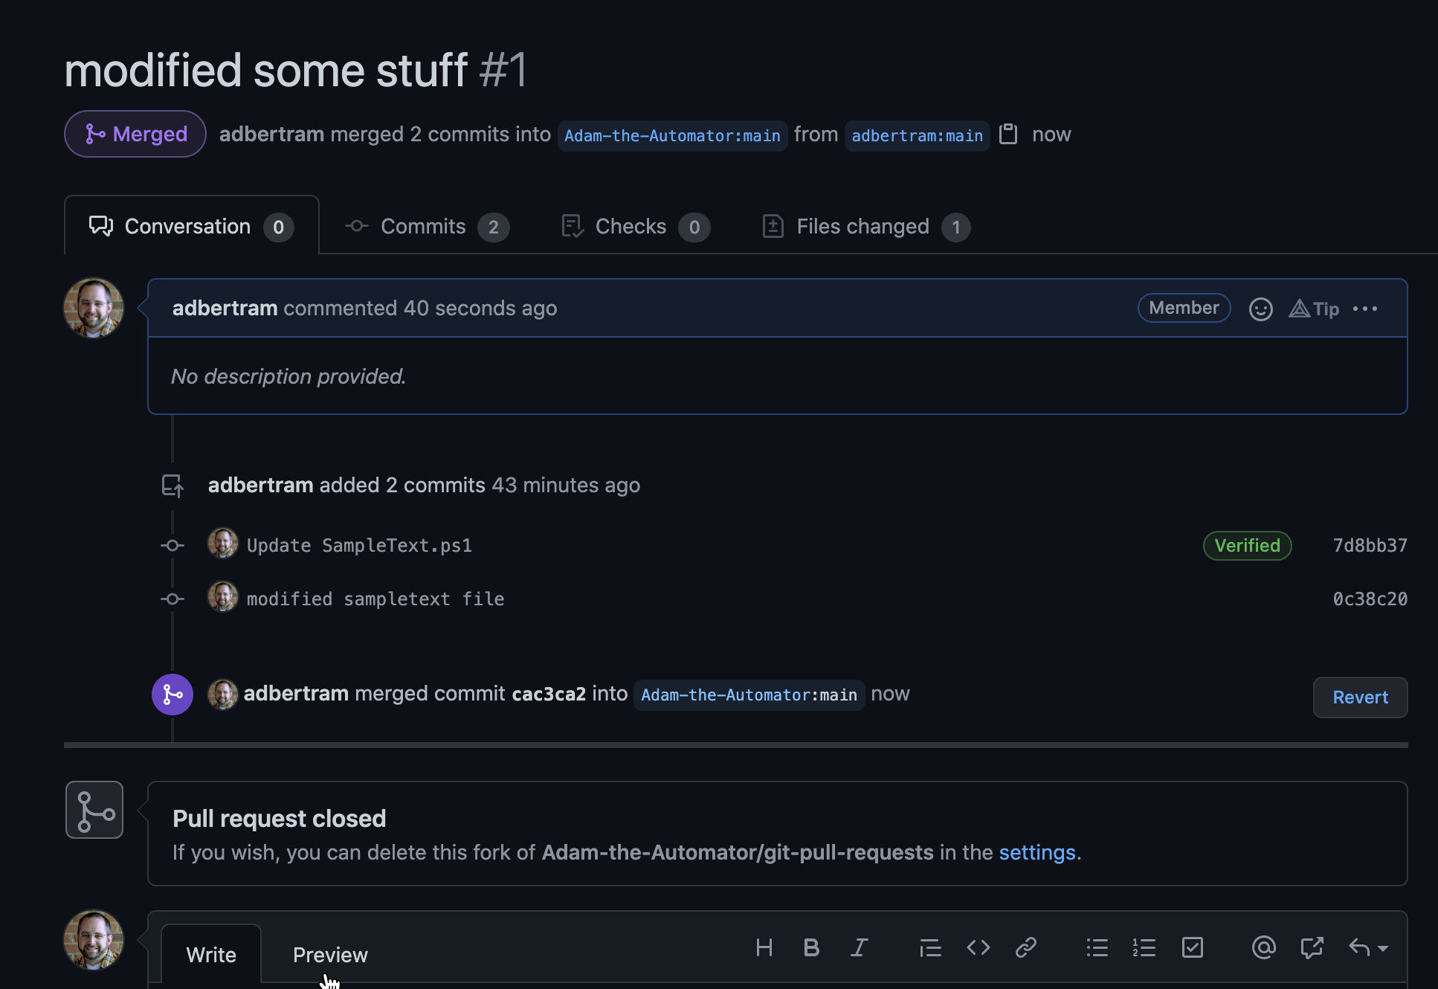Click the commit hash 7d8bb37 link
The image size is (1438, 989).
1369,544
